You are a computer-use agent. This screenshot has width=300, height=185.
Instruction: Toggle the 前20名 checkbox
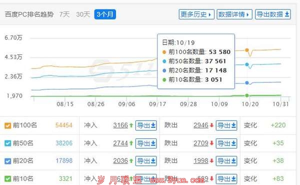coord(7,161)
